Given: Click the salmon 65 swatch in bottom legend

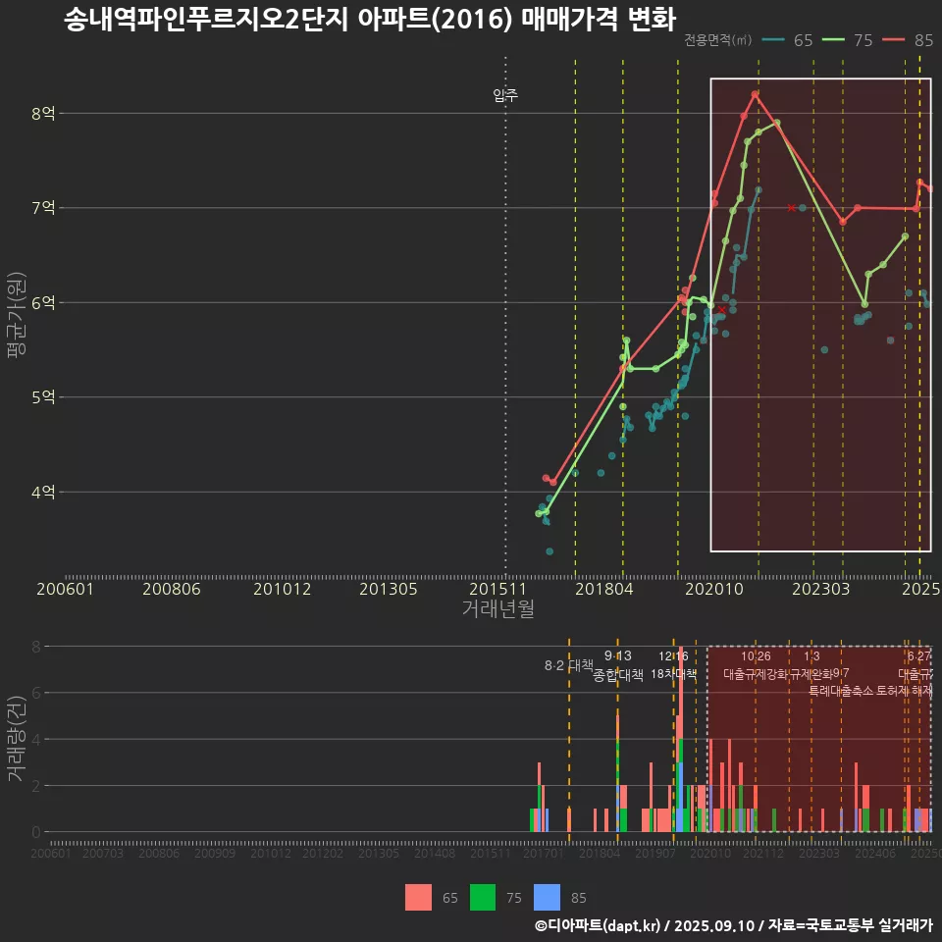Looking at the screenshot, I should 419,897.
